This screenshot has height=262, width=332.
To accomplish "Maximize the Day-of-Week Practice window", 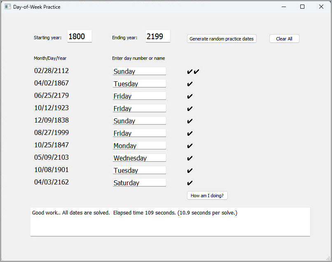I will (302, 7).
